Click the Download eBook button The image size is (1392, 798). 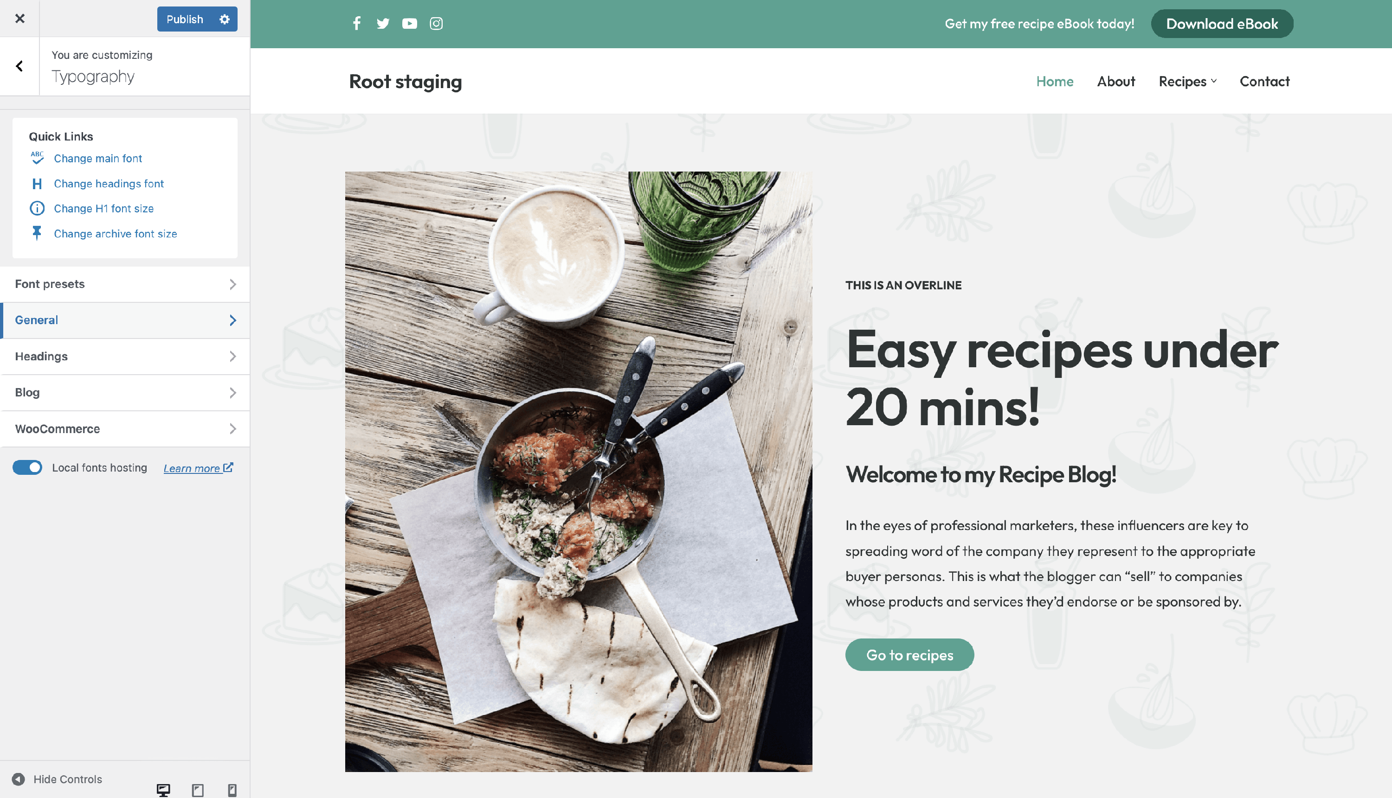(1222, 24)
